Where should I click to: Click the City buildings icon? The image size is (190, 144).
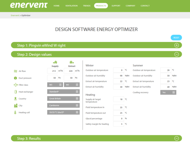[x=16, y=105]
